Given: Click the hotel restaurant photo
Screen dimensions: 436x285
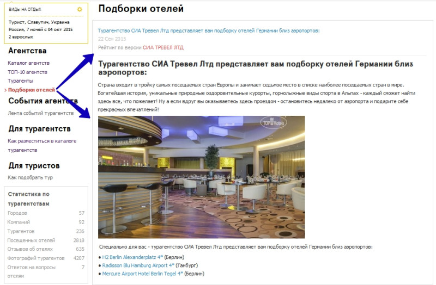Looking at the screenshot, I should pyautogui.click(x=201, y=177).
